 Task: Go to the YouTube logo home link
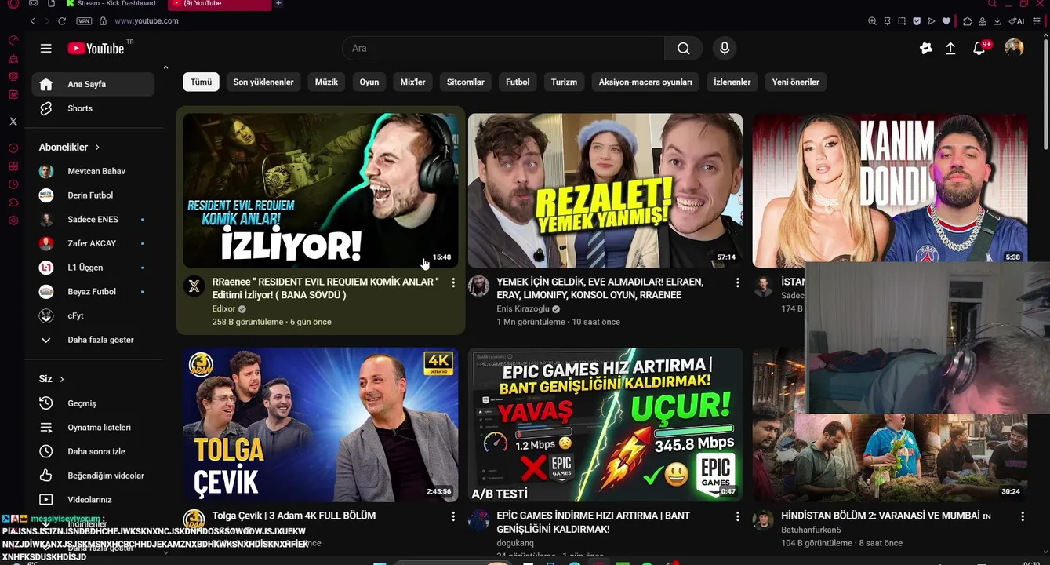coord(96,49)
